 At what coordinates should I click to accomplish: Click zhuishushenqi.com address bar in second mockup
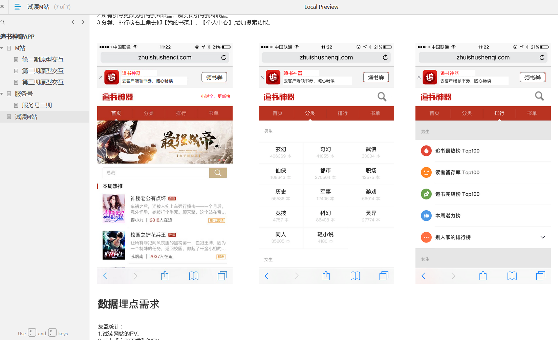[x=326, y=58]
